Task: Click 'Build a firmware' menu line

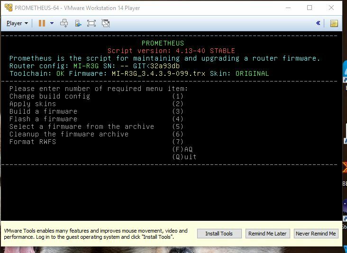Action: tap(96, 111)
